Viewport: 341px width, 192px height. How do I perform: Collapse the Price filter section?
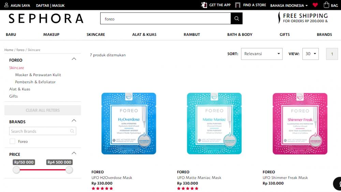pyautogui.click(x=74, y=153)
